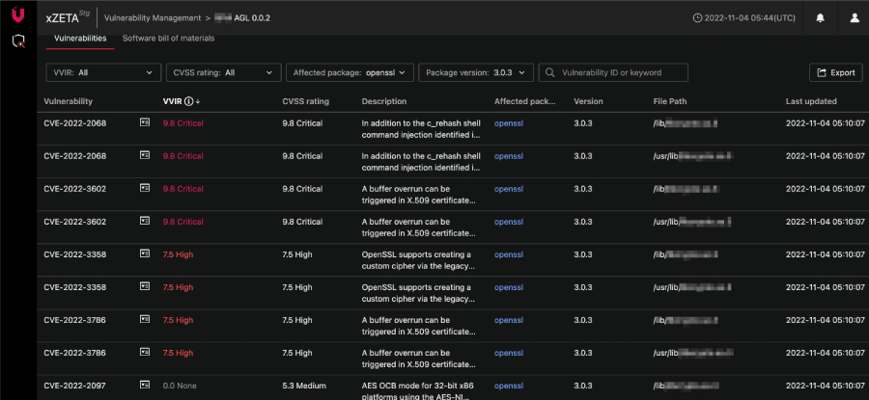Open details card icon for first CVE-2022-2068 row
This screenshot has height=400, width=869.
click(x=145, y=122)
